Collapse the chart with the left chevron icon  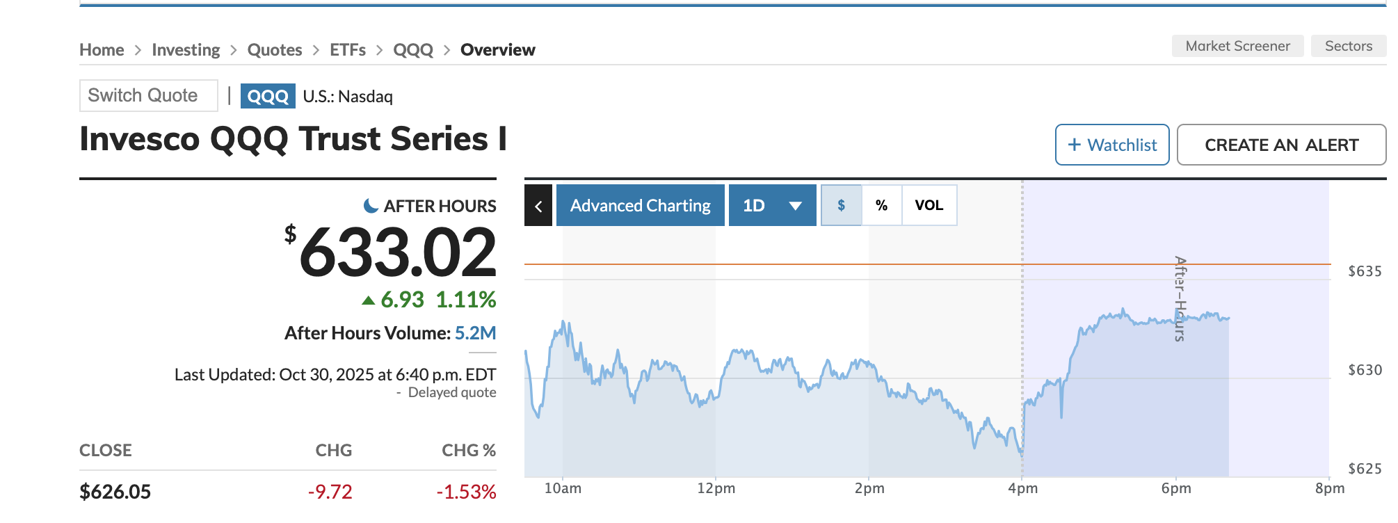click(538, 205)
